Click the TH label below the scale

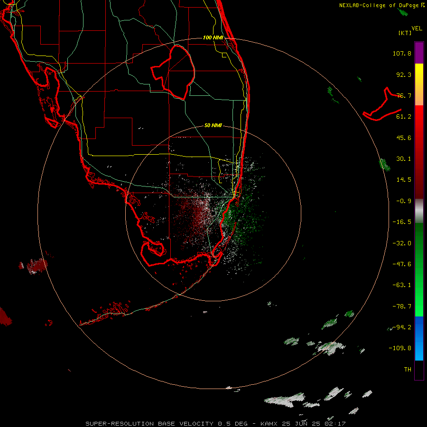pos(408,370)
